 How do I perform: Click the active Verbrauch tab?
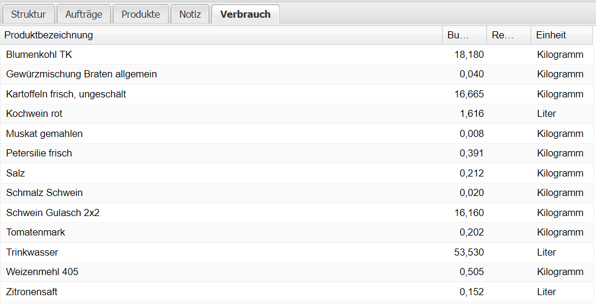[x=245, y=14]
